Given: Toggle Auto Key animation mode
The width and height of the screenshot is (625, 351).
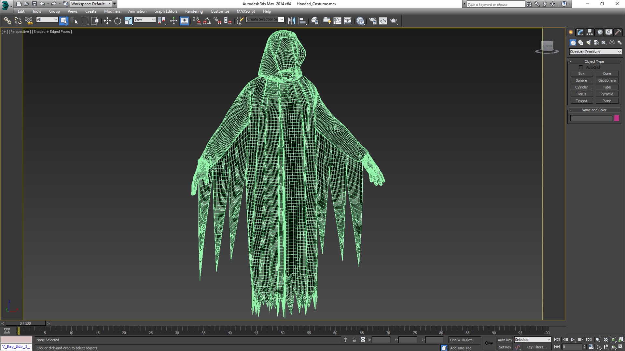Looking at the screenshot, I should (505, 340).
